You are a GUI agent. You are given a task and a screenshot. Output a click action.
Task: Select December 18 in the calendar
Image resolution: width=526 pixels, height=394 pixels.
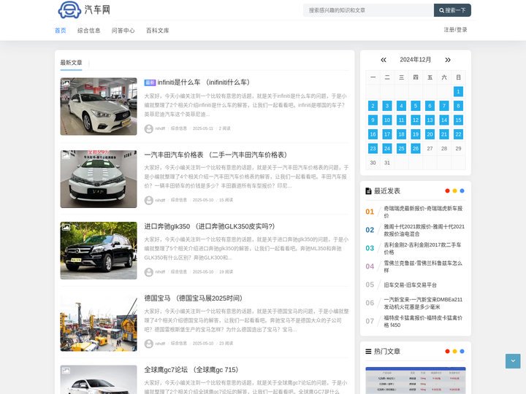click(401, 134)
